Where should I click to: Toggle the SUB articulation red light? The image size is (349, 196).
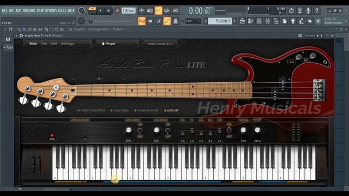click(x=52, y=136)
